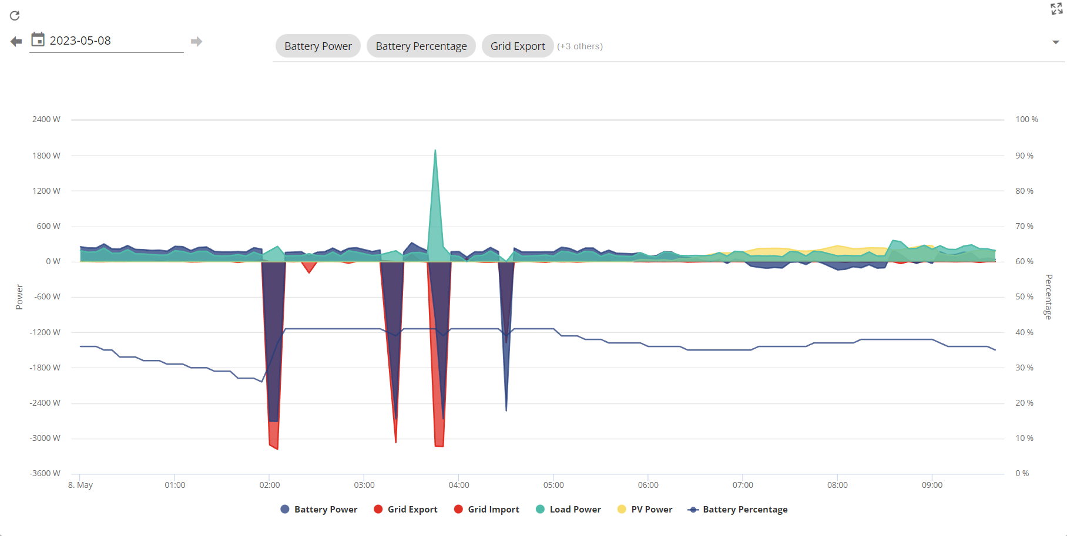Screen dimensions: 1067x536
Task: Click the Percentage axis title
Action: click(1048, 296)
